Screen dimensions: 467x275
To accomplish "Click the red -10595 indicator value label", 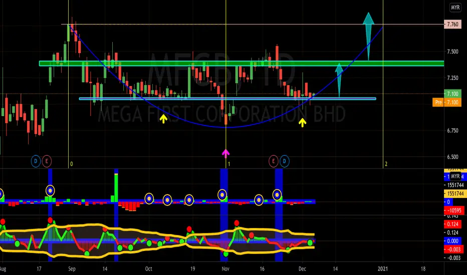I will [x=454, y=210].
